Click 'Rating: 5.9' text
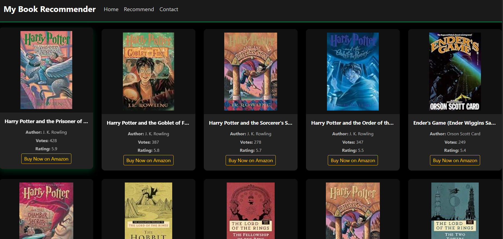The width and height of the screenshot is (503, 239). click(x=46, y=149)
